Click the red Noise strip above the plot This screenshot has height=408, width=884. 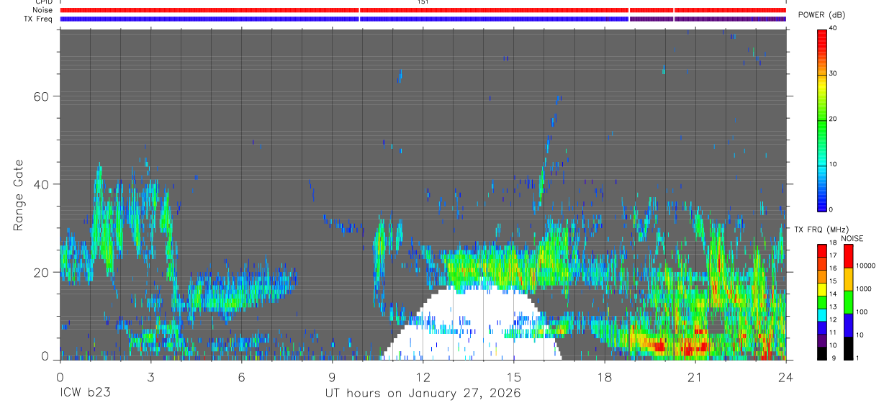(x=423, y=10)
